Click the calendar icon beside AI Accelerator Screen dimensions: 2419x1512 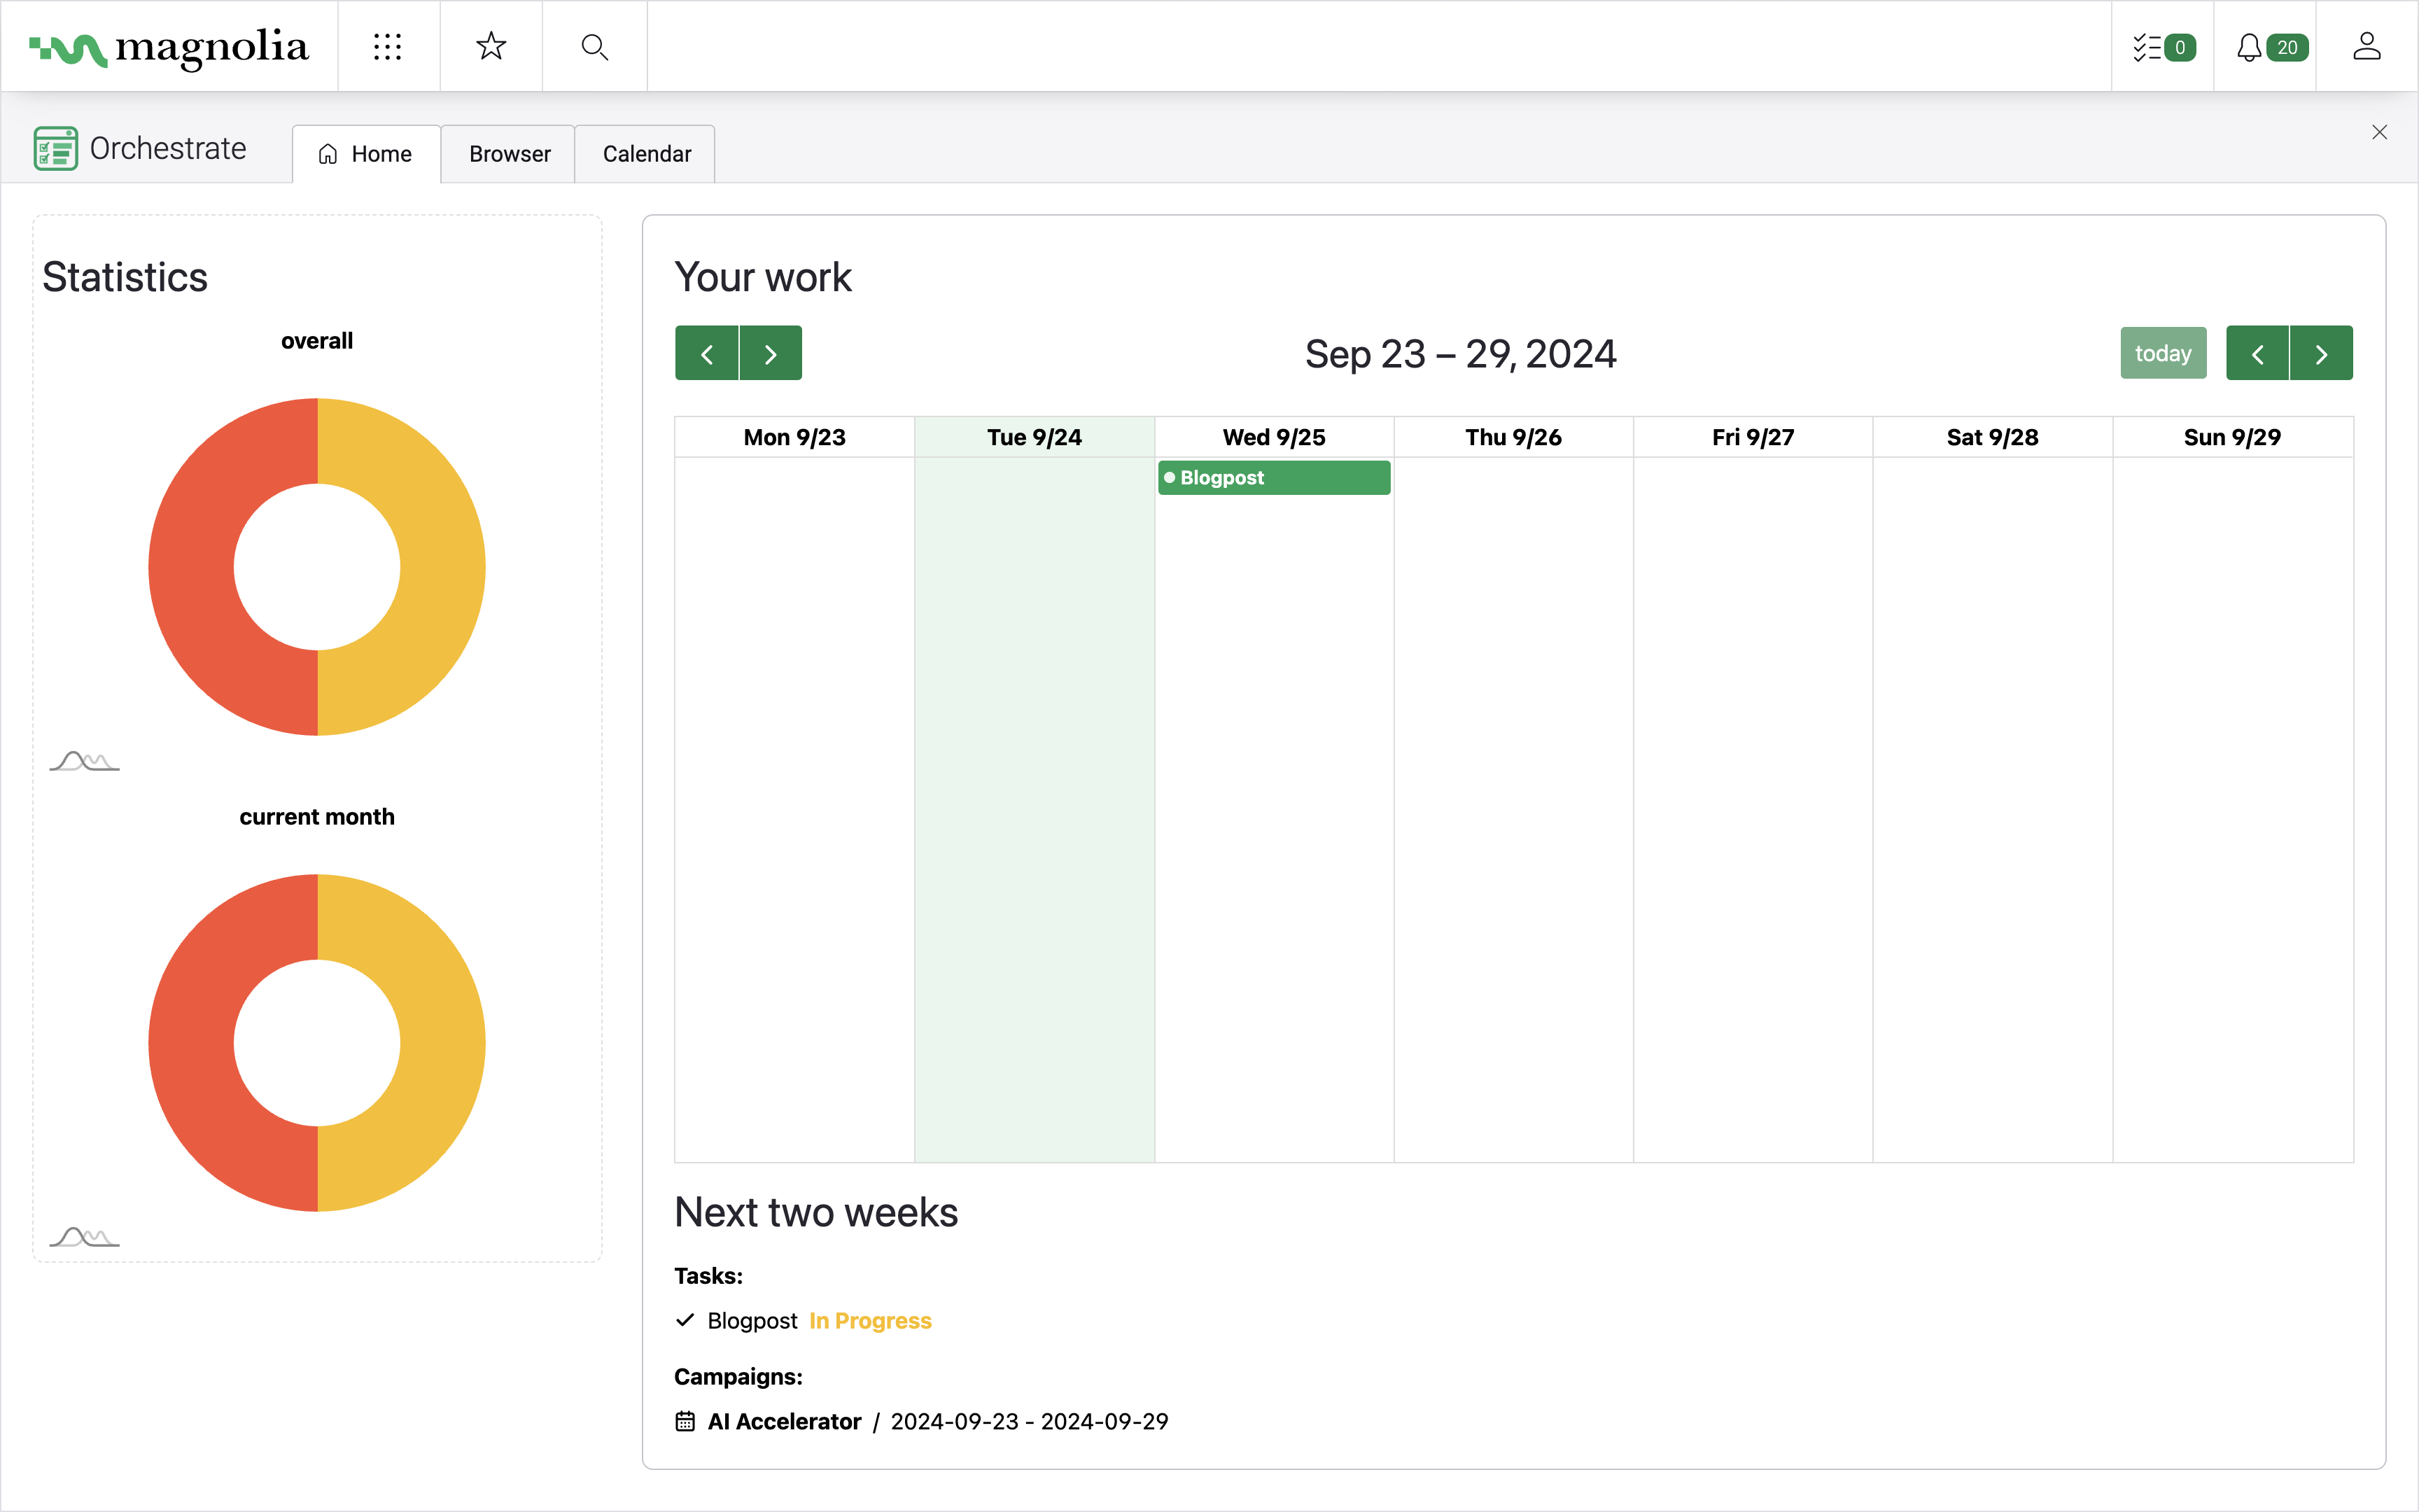coord(685,1421)
